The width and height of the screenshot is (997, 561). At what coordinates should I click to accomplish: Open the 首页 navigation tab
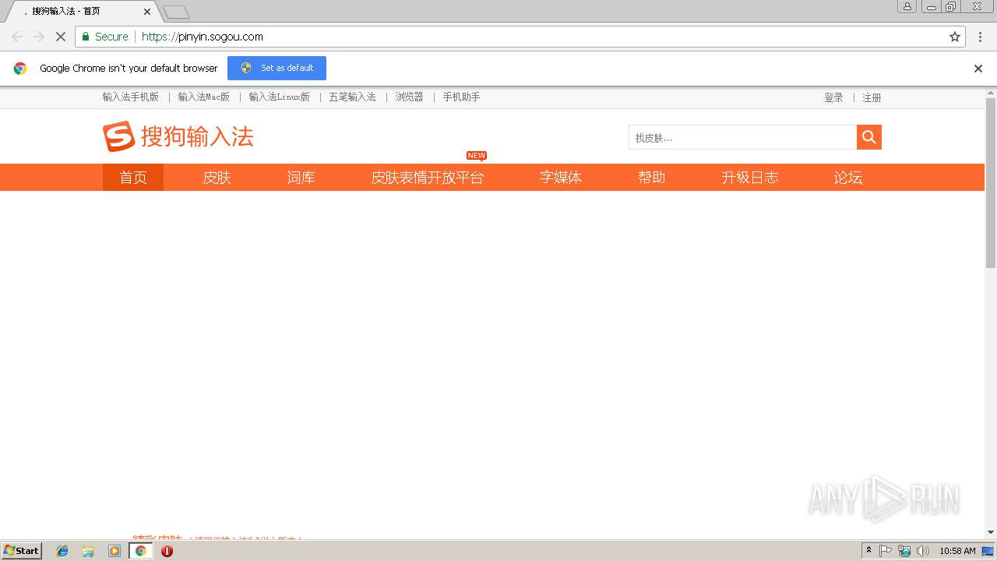(133, 178)
